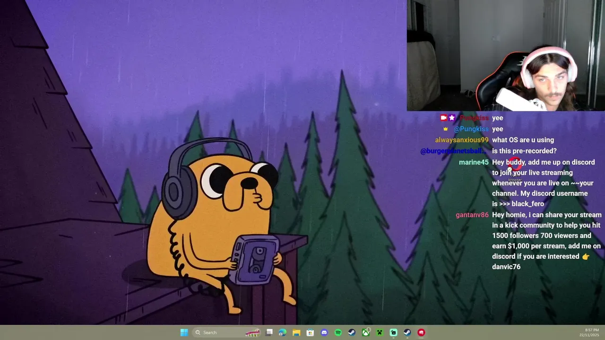Image resolution: width=605 pixels, height=340 pixels.
Task: Click the username alwaysanxious99 in chat
Action: point(462,140)
